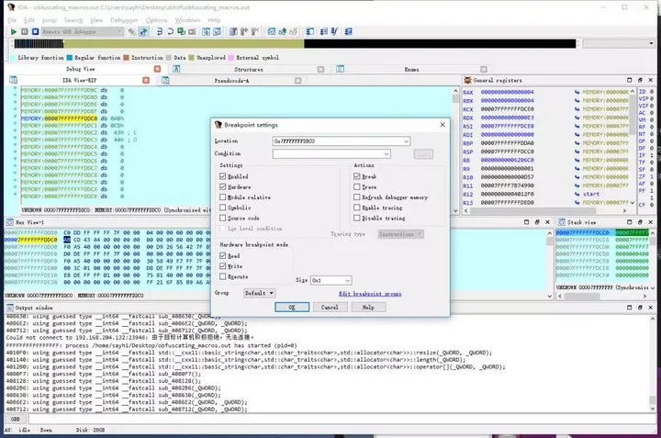
Task: Click the GDB button beside the command line
Action: point(16,419)
